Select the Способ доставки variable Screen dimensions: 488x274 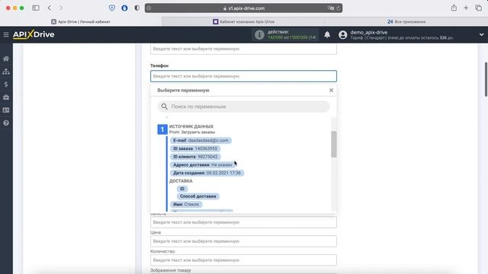tap(198, 196)
